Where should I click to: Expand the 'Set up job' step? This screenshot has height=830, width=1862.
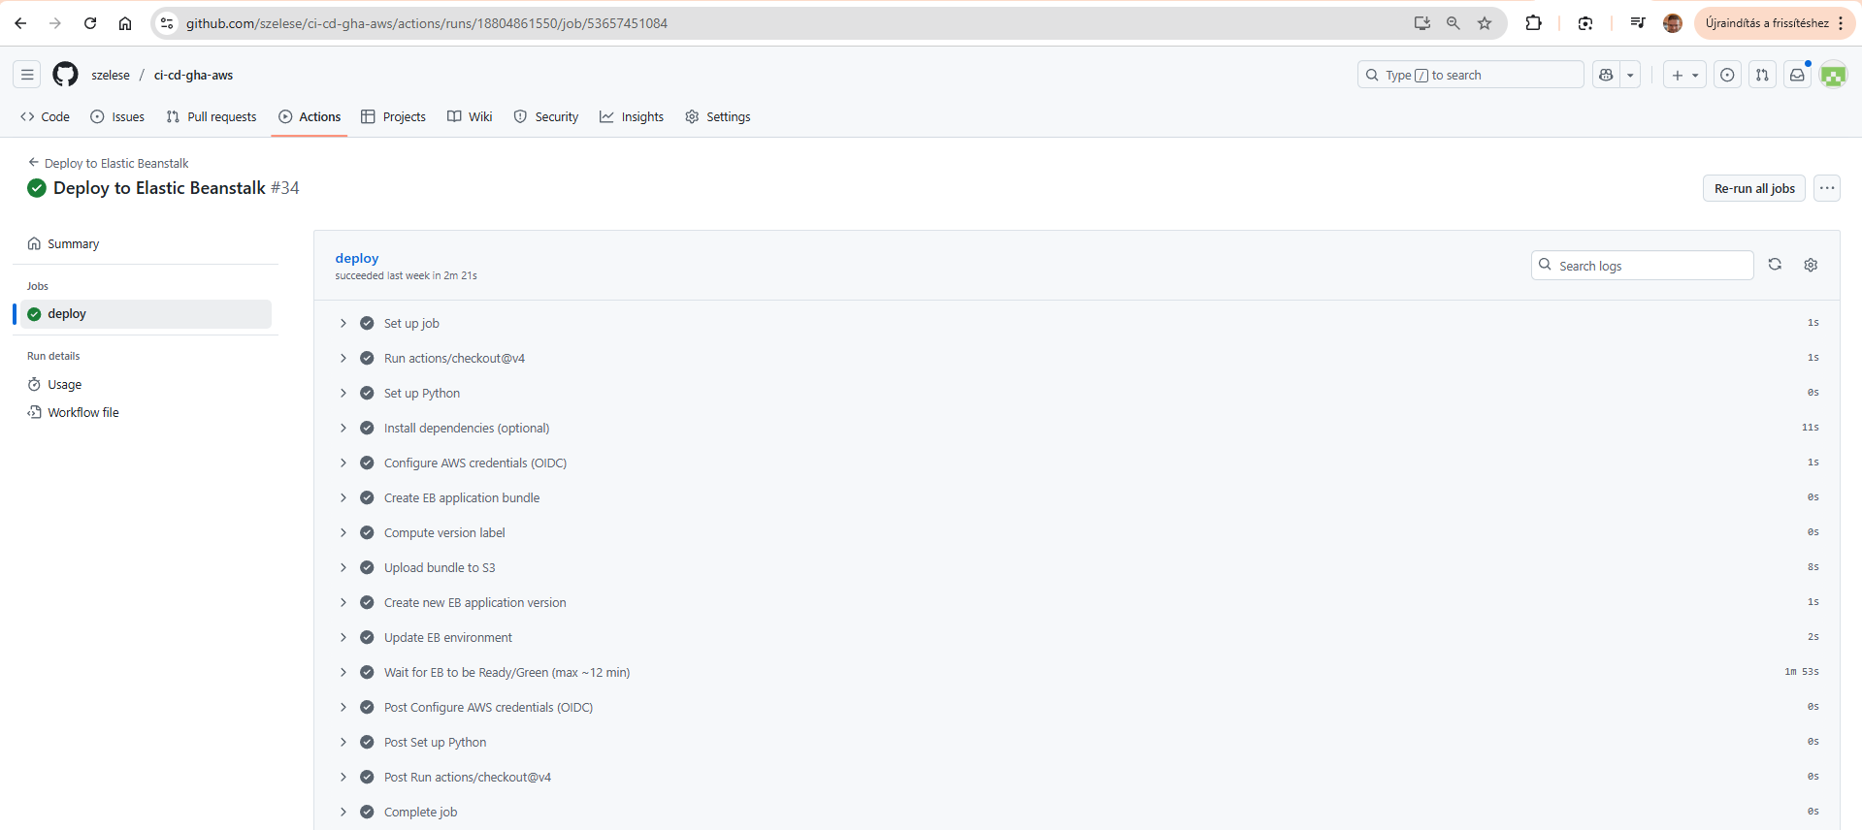pyautogui.click(x=343, y=323)
